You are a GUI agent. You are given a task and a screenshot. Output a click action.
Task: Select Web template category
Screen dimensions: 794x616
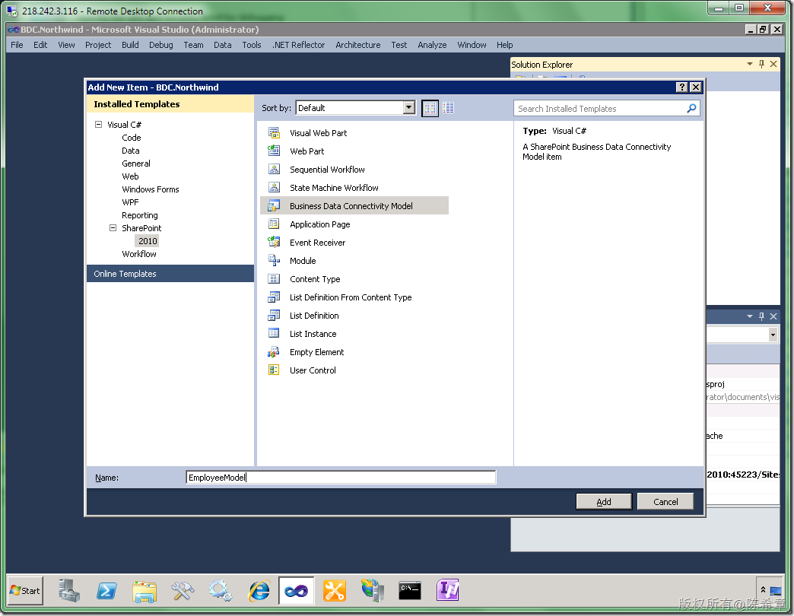point(130,176)
